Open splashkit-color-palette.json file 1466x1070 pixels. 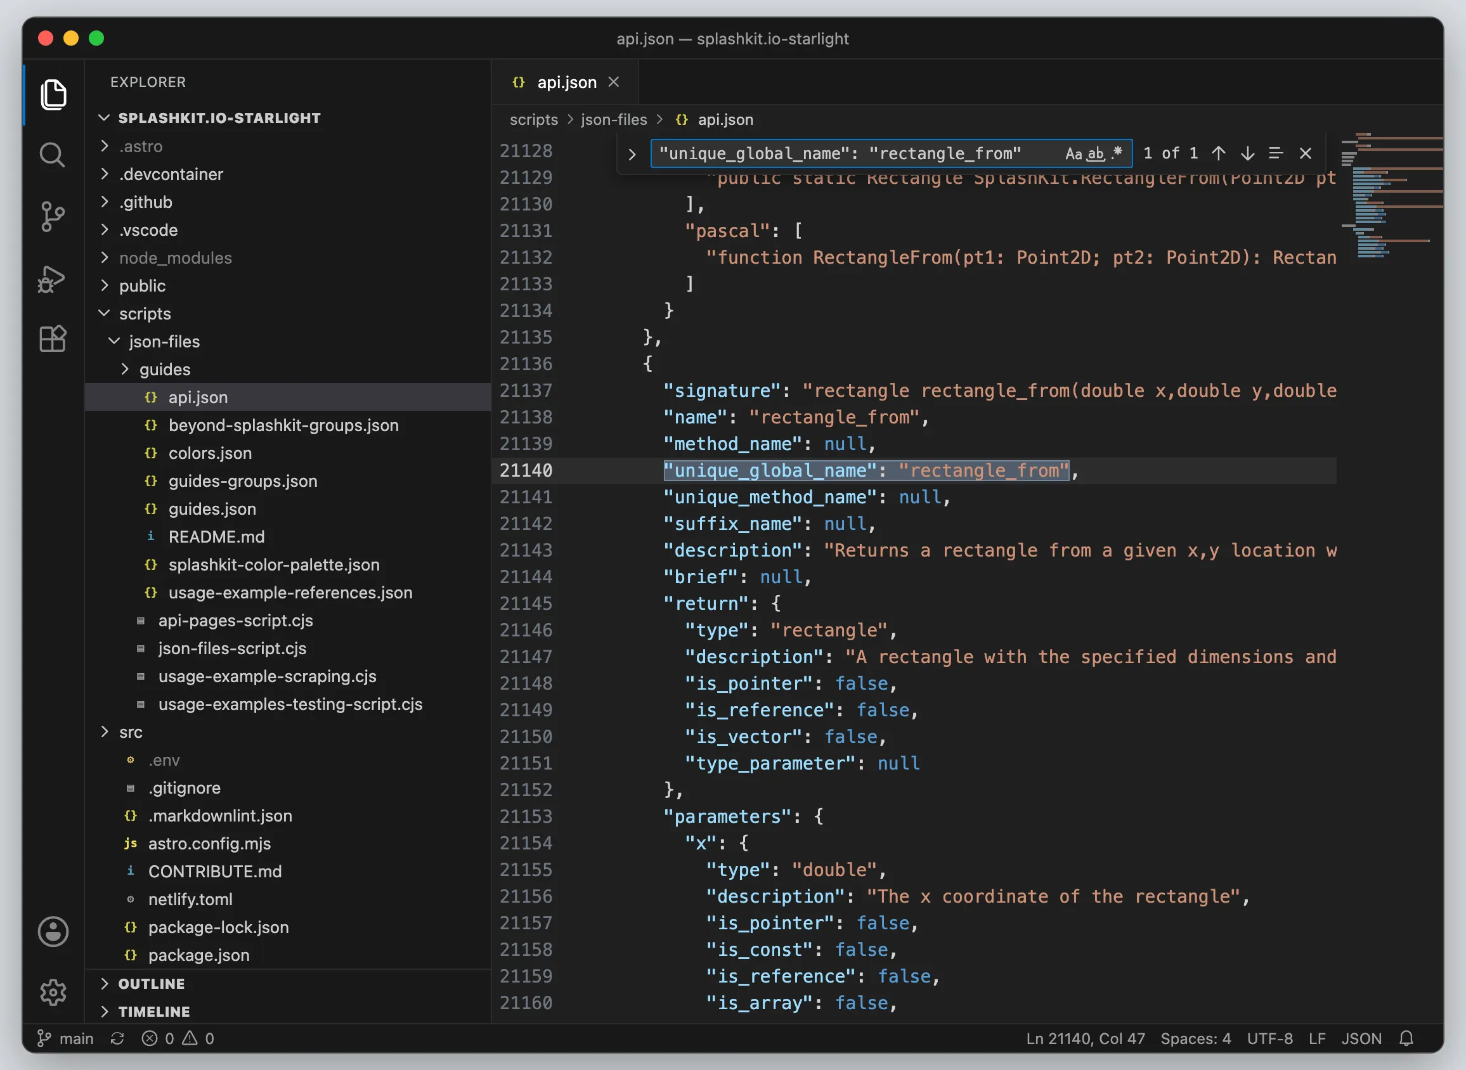coord(289,564)
